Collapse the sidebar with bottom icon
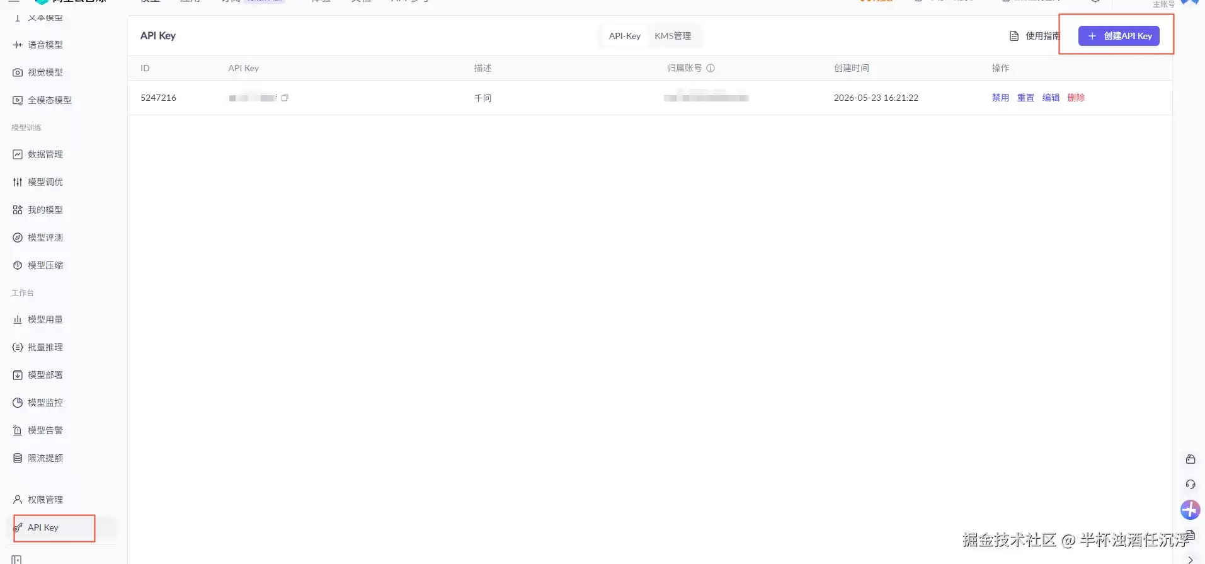 [x=16, y=559]
